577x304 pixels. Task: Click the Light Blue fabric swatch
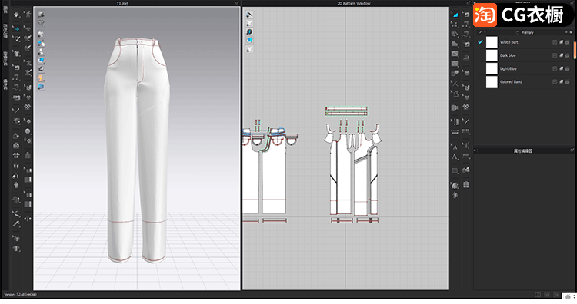pos(492,68)
